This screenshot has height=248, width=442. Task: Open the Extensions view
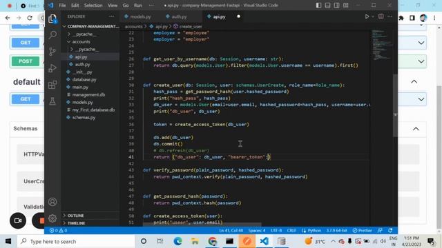pyautogui.click(x=52, y=85)
